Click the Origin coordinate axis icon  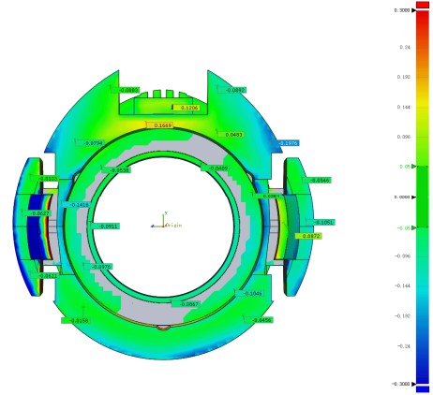pyautogui.click(x=162, y=221)
